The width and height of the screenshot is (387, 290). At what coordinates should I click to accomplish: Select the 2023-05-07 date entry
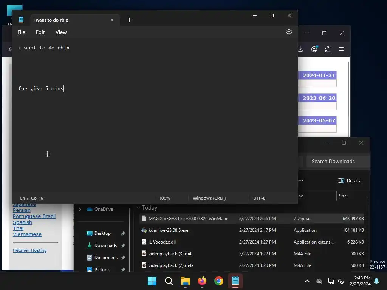point(319,120)
